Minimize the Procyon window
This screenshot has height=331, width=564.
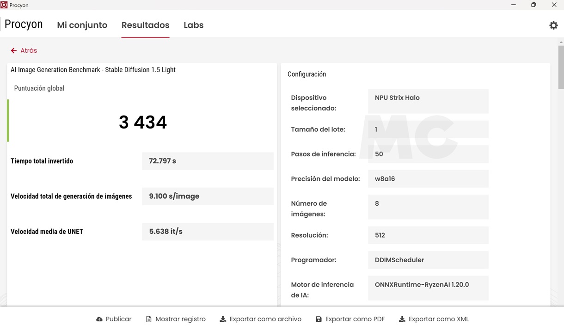pyautogui.click(x=513, y=5)
